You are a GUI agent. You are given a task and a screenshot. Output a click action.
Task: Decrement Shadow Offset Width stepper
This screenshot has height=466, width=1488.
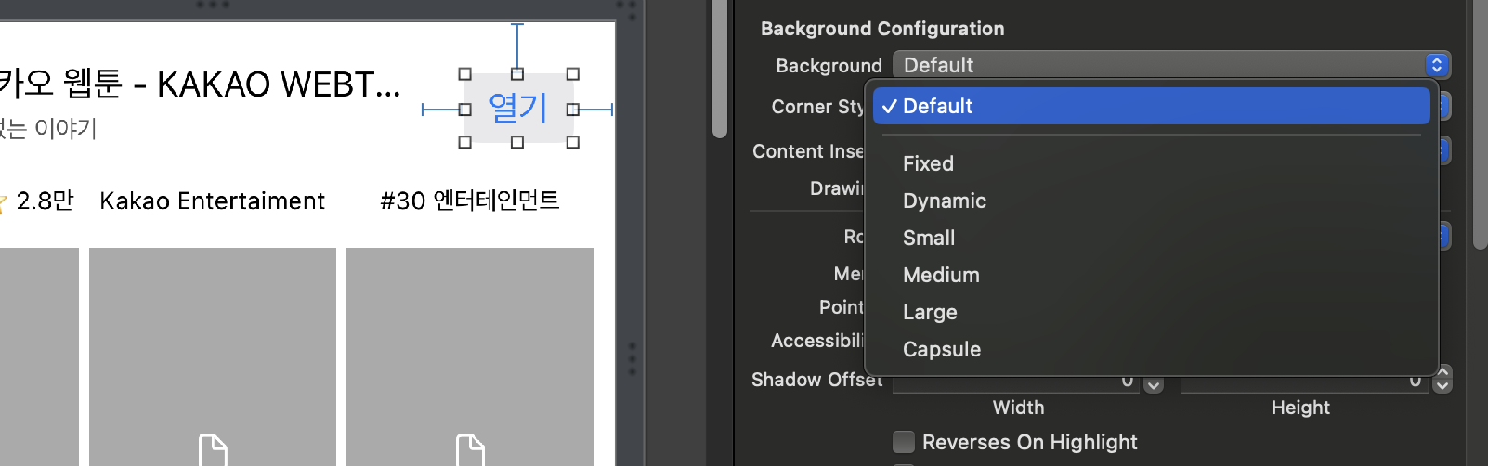pyautogui.click(x=1154, y=385)
